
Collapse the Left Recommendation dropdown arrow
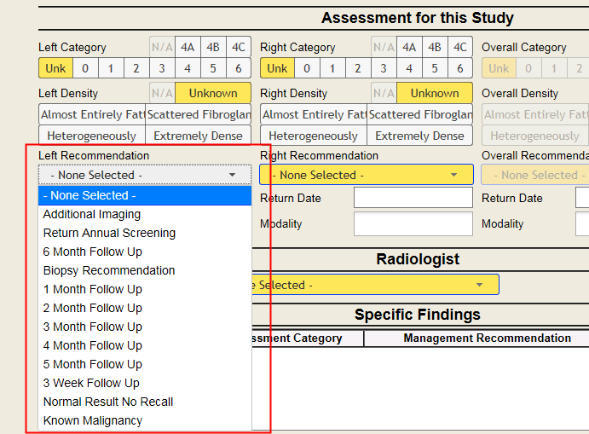point(232,175)
